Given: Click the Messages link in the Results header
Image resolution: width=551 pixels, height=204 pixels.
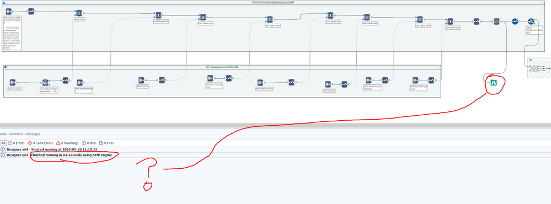Looking at the screenshot, I should point(33,134).
